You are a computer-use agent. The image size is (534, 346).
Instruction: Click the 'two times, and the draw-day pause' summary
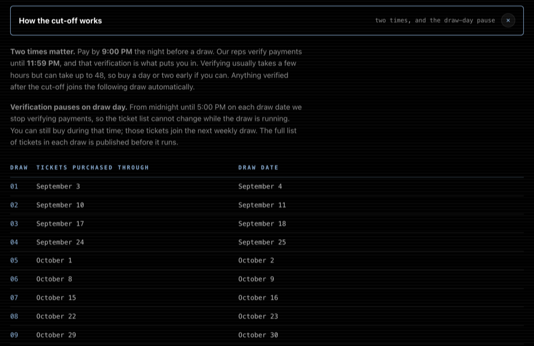435,20
